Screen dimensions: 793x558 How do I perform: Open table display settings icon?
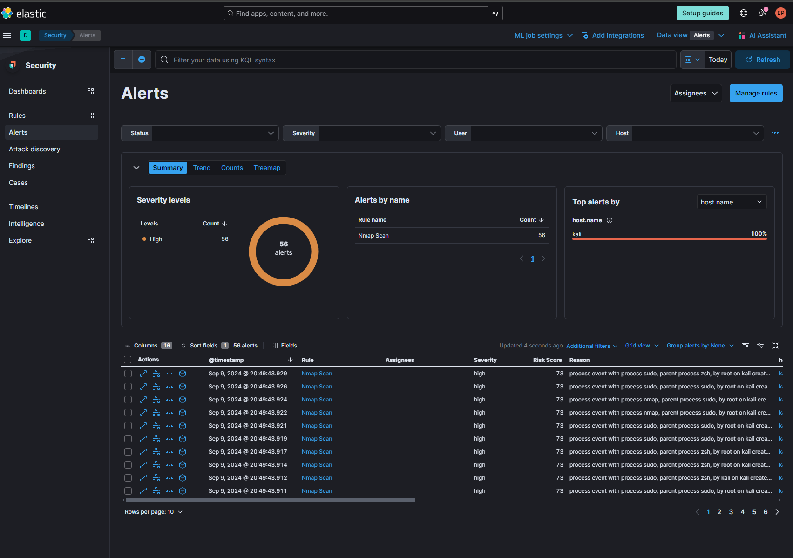pyautogui.click(x=760, y=346)
